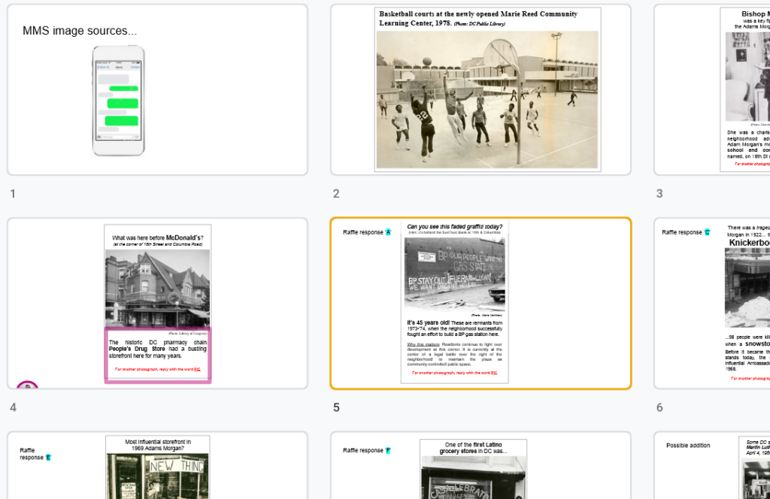Select slide with New Thing storefront
Screen dimensions: 770x499
pyautogui.click(x=157, y=465)
